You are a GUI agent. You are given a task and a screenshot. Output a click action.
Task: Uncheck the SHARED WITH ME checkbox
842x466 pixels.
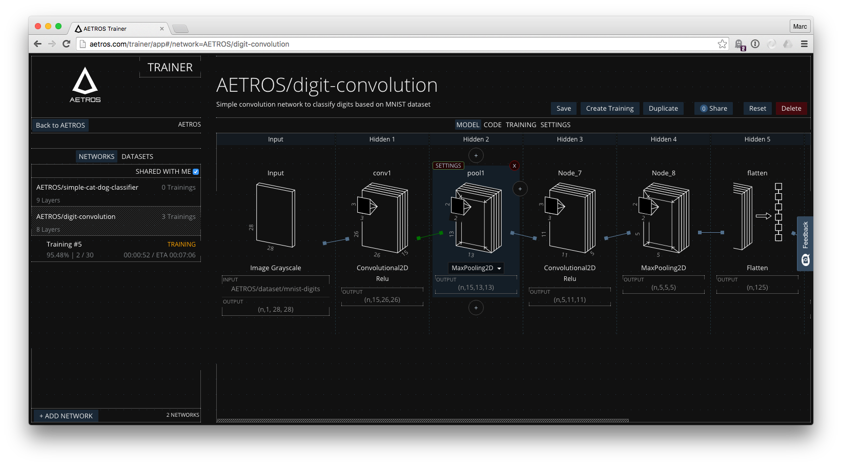pos(195,171)
